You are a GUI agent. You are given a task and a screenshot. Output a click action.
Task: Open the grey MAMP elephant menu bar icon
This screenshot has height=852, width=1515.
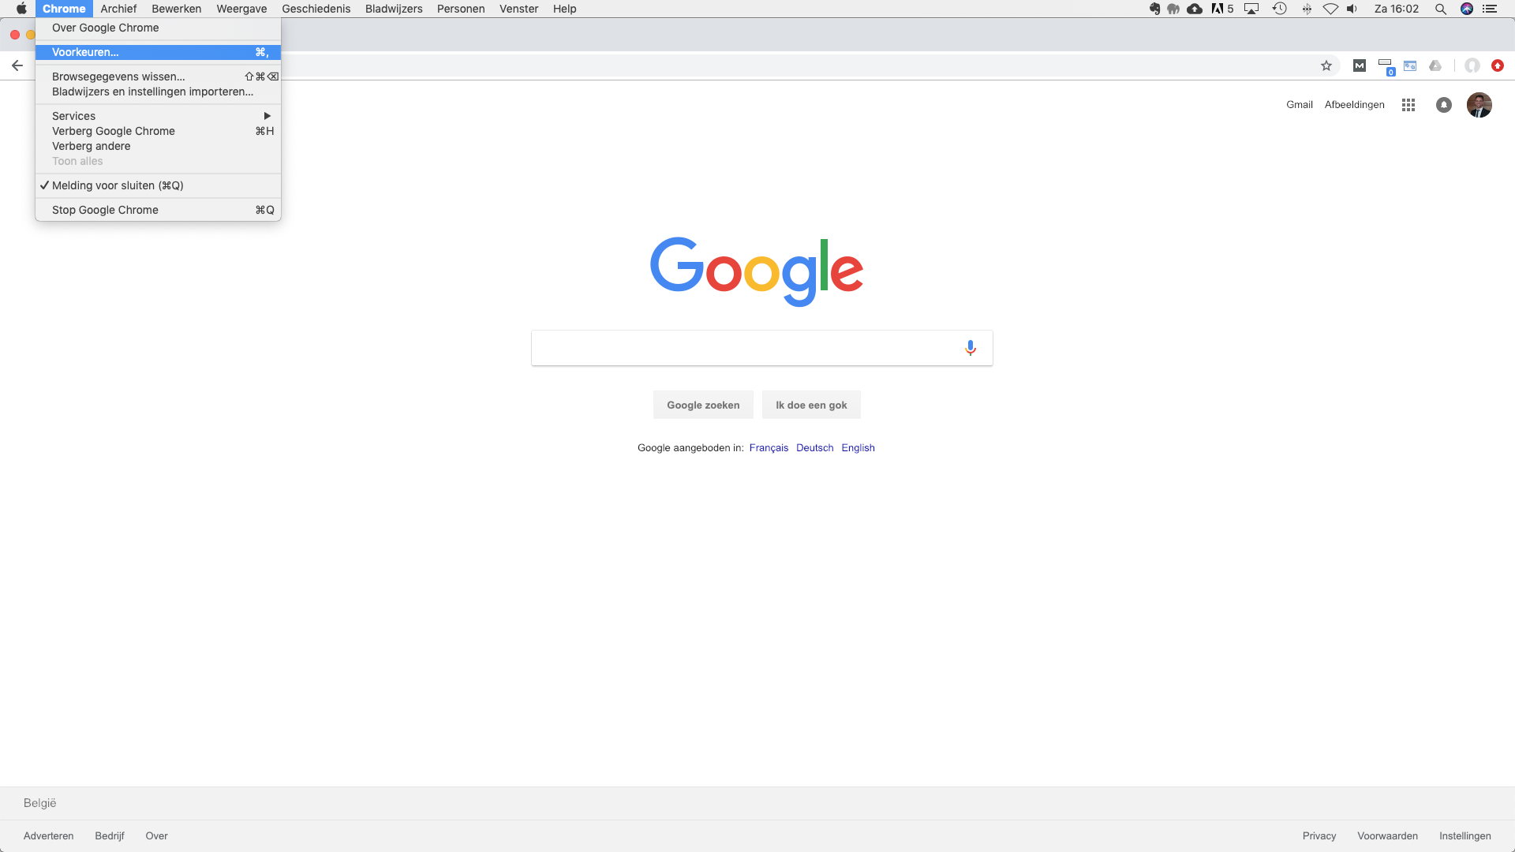1173,9
